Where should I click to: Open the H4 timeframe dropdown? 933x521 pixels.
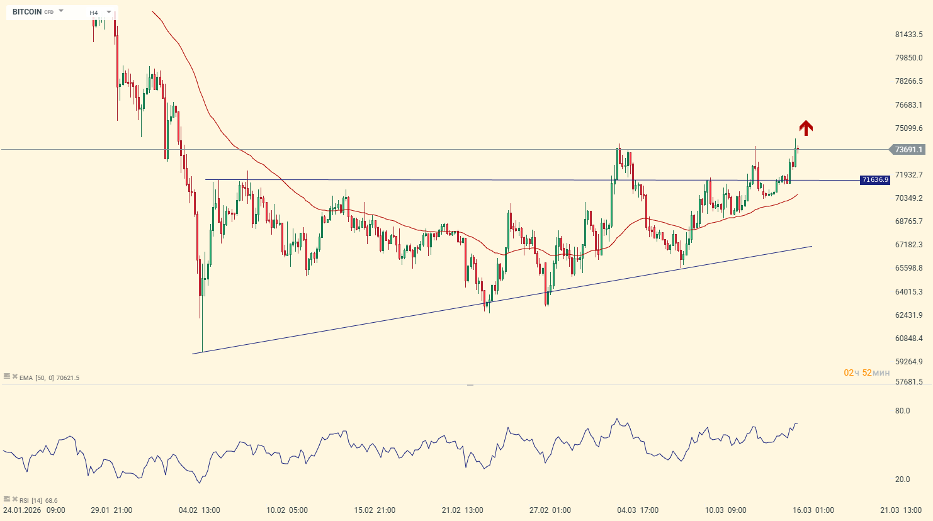109,12
